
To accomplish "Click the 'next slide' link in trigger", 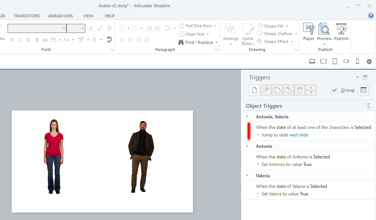I will pos(298,135).
